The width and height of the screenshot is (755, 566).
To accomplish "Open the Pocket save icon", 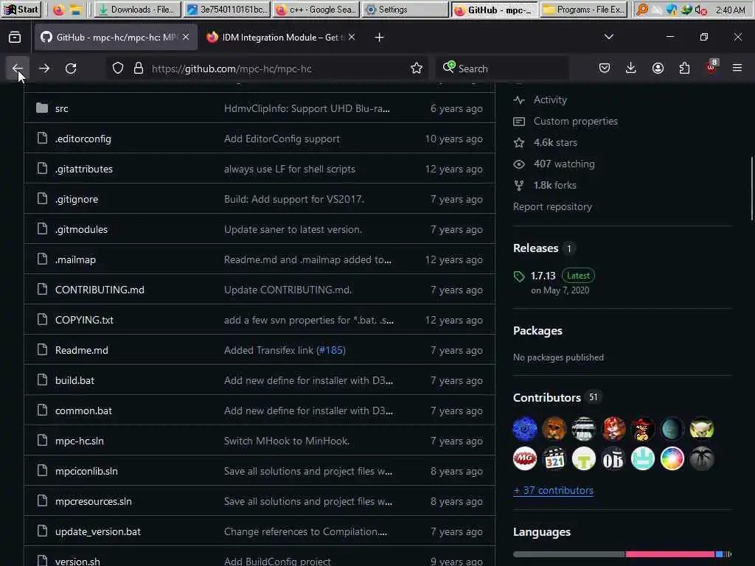I will point(605,69).
